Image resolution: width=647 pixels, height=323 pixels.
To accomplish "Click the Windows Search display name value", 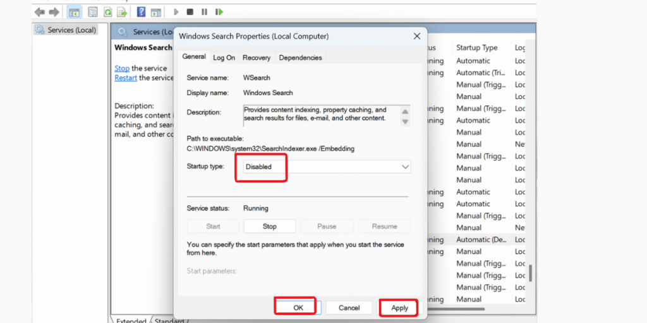I will pos(268,93).
